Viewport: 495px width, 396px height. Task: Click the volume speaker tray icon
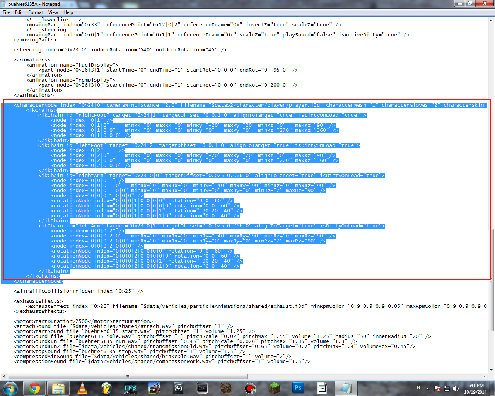pyautogui.click(x=456, y=389)
